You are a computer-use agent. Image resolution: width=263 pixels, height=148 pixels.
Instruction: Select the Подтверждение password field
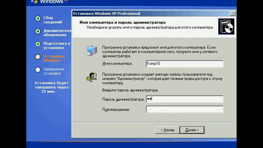click(185, 109)
